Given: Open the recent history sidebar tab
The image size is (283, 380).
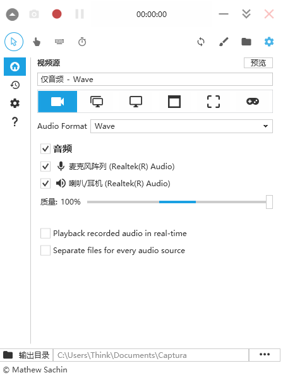Looking at the screenshot, I should (x=15, y=85).
